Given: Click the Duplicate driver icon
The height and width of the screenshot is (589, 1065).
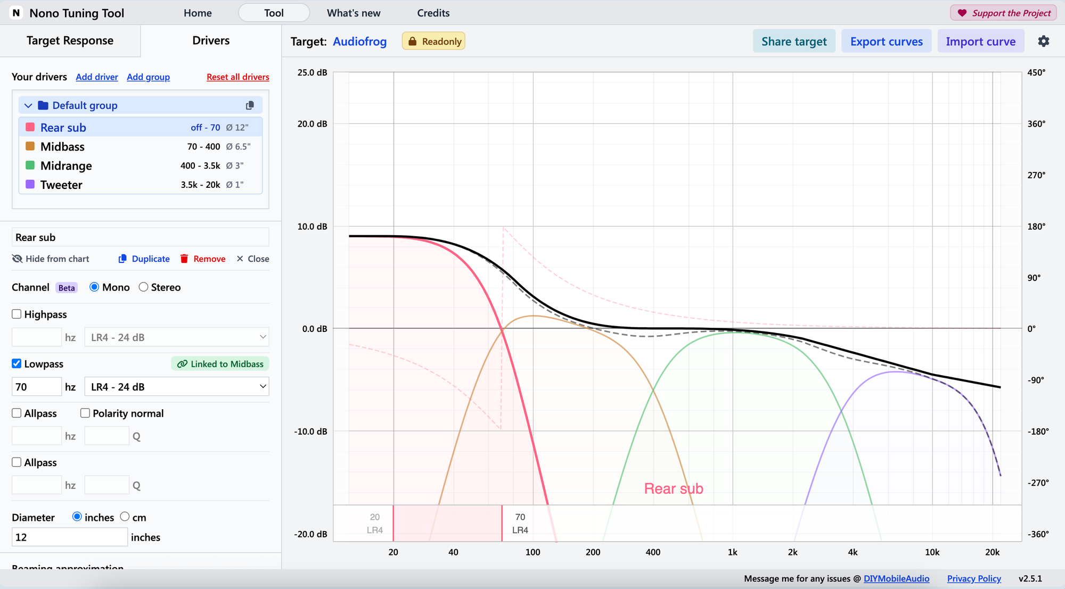Looking at the screenshot, I should 122,259.
